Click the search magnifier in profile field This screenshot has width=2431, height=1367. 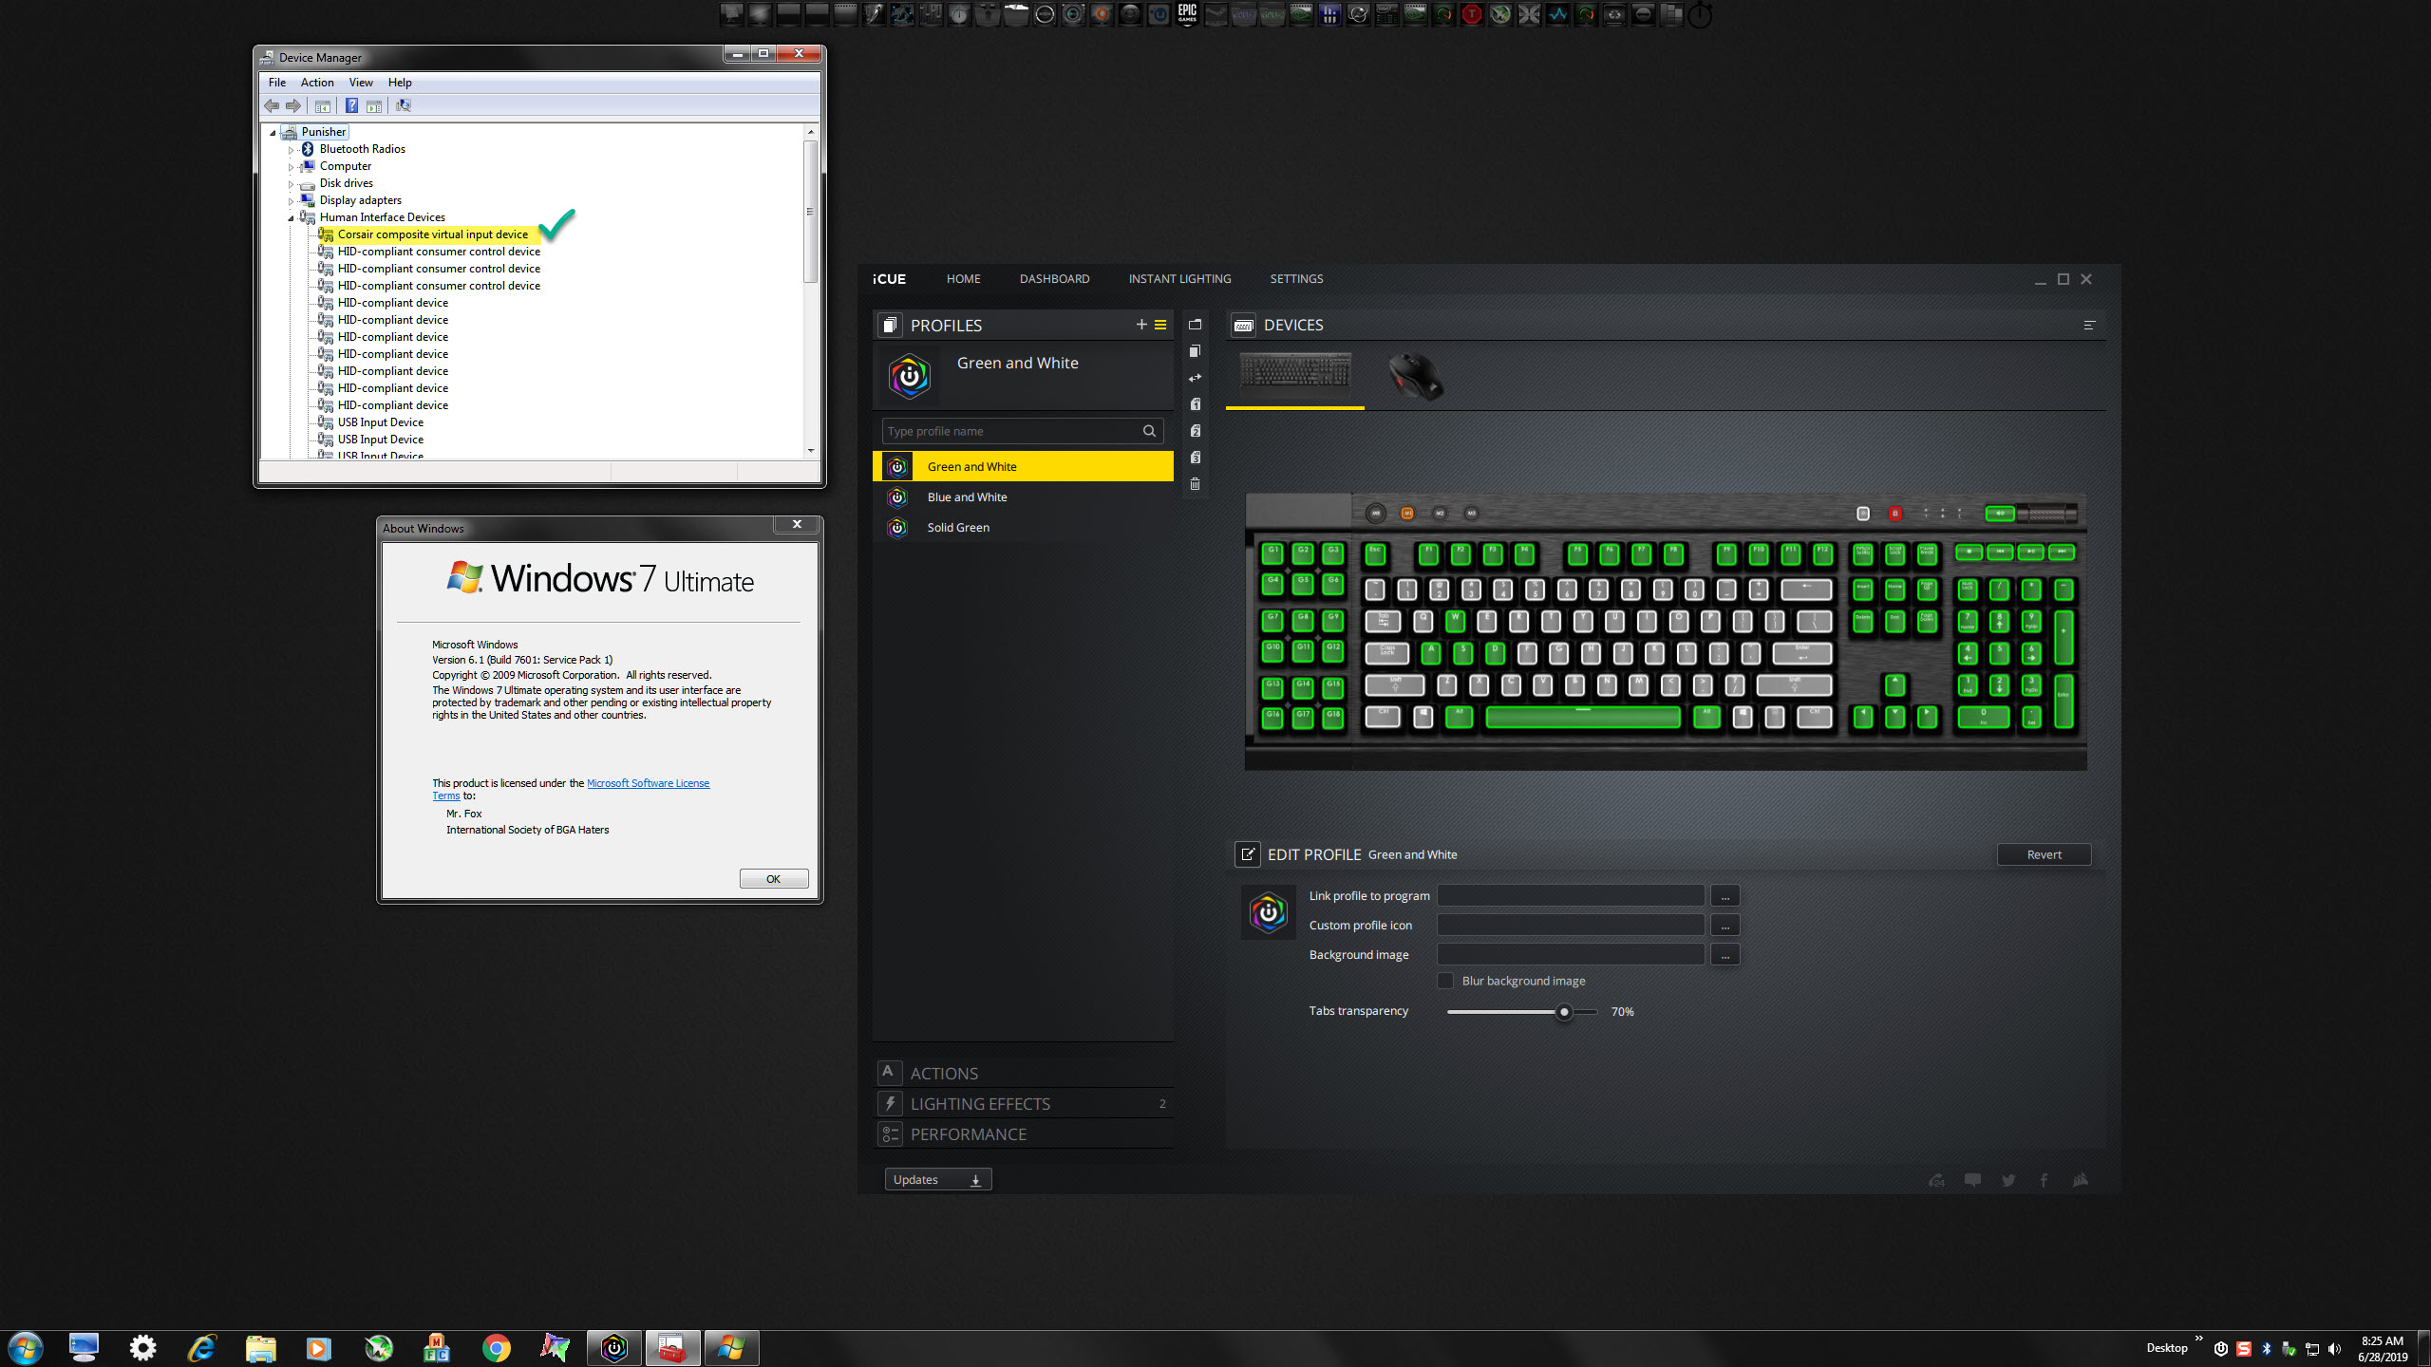click(x=1149, y=431)
